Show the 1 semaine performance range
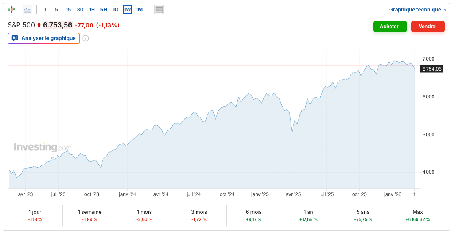 point(90,215)
